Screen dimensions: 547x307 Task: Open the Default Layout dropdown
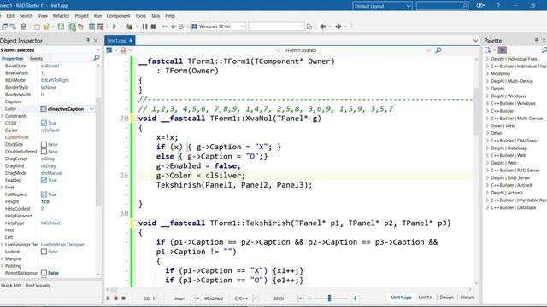click(409, 6)
